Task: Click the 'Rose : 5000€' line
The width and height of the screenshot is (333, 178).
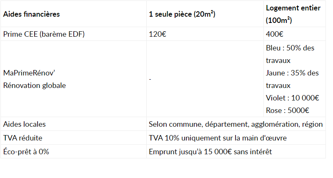Action: pyautogui.click(x=288, y=110)
